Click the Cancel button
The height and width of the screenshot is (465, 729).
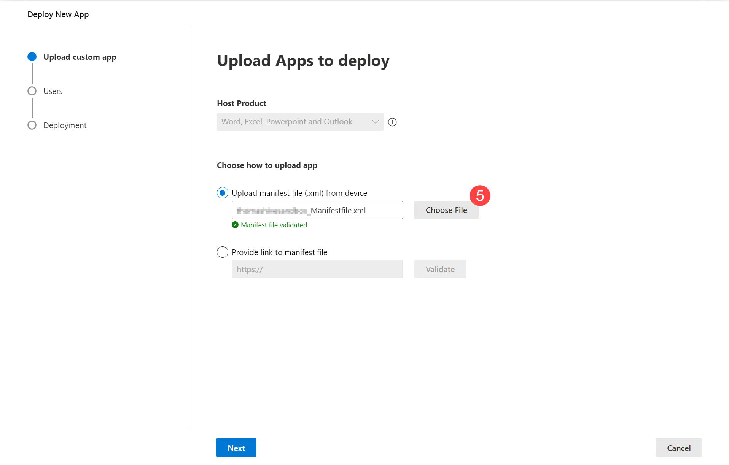click(679, 448)
